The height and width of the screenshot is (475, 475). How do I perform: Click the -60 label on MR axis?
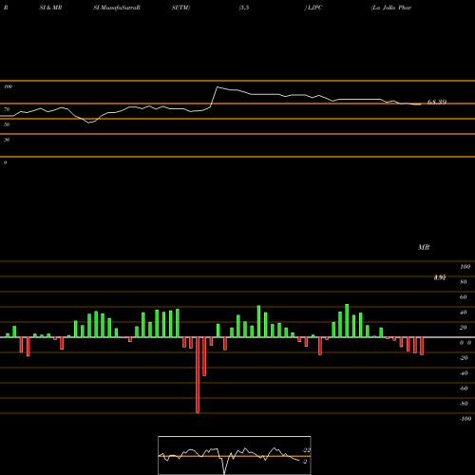pos(464,389)
